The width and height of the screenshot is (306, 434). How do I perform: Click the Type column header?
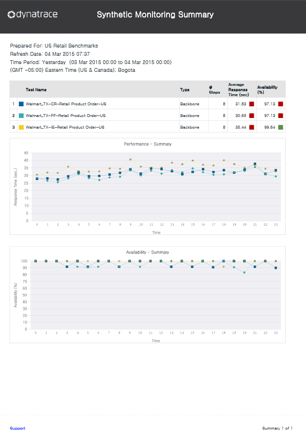[185, 90]
